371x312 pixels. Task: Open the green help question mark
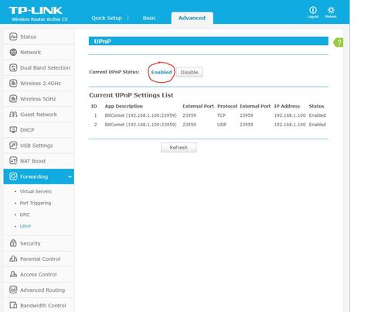point(339,43)
